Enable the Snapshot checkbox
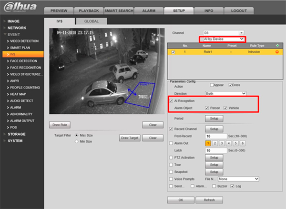286x209 pixels. click(x=171, y=172)
